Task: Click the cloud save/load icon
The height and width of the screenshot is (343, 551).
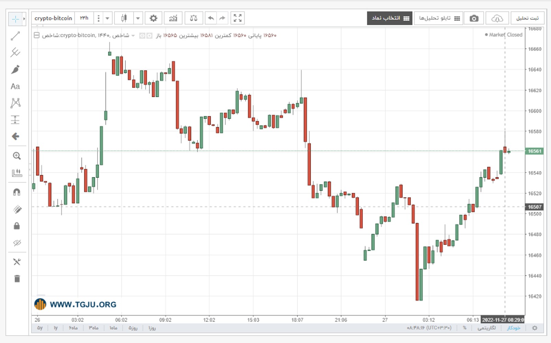Action: [497, 18]
